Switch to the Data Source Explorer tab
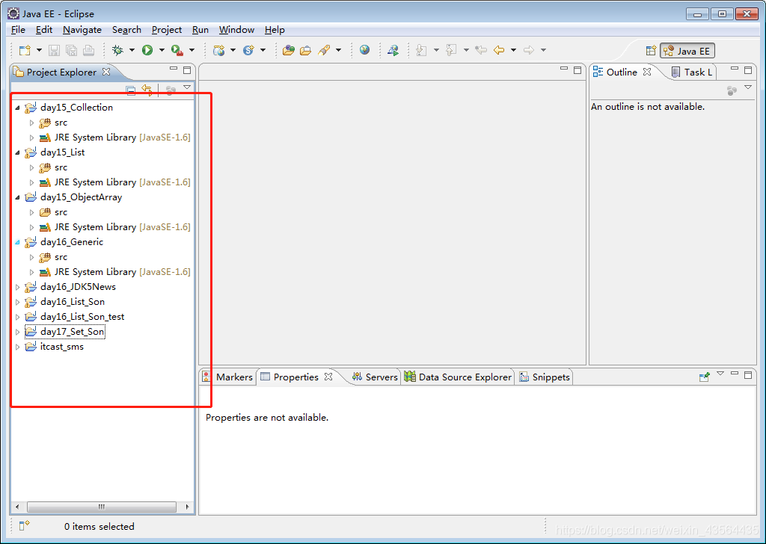 pyautogui.click(x=458, y=377)
